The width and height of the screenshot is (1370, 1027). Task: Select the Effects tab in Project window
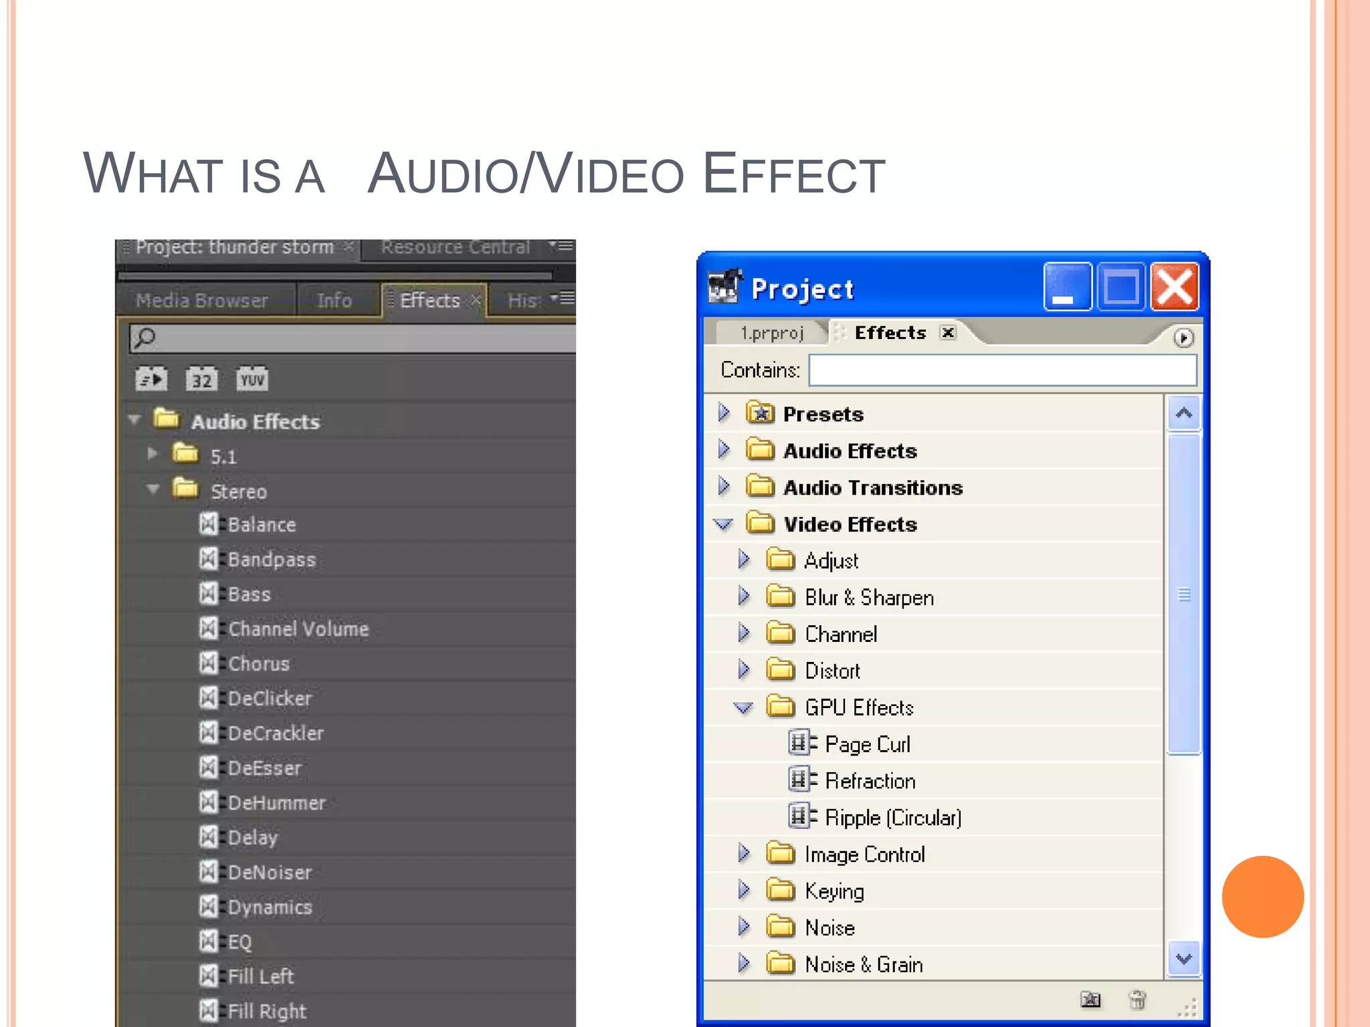coord(890,332)
